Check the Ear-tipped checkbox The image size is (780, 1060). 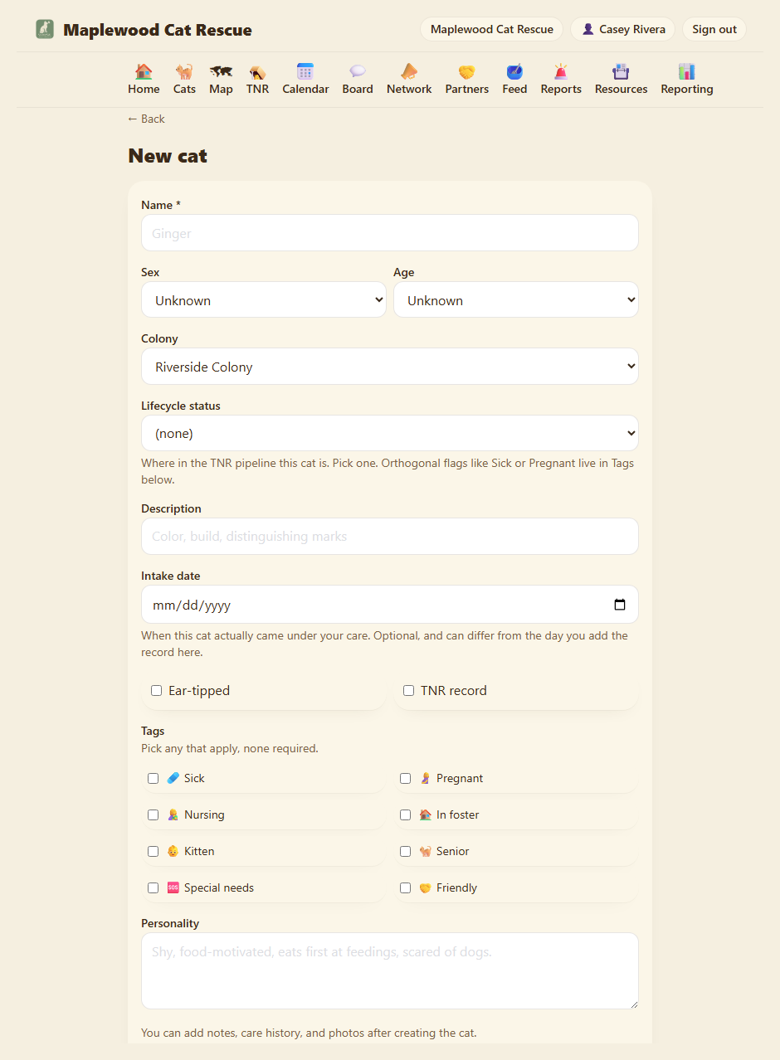click(156, 690)
